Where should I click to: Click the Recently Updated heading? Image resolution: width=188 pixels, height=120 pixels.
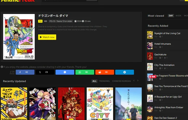pos(14,81)
